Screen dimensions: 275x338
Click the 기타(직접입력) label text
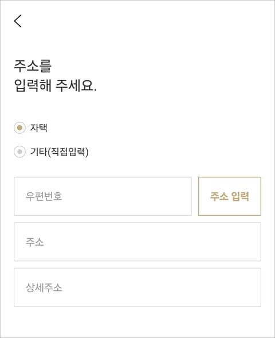click(60, 151)
